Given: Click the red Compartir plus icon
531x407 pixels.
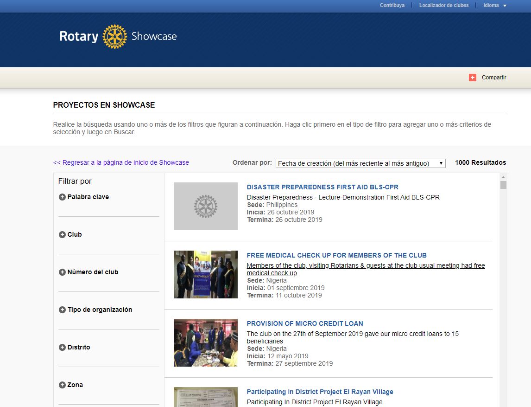Looking at the screenshot, I should coord(472,78).
